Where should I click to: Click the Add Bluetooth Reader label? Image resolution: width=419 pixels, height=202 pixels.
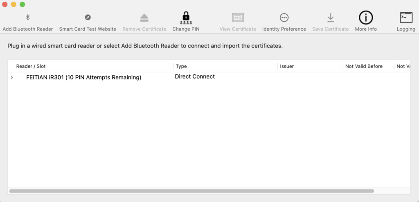(x=28, y=29)
